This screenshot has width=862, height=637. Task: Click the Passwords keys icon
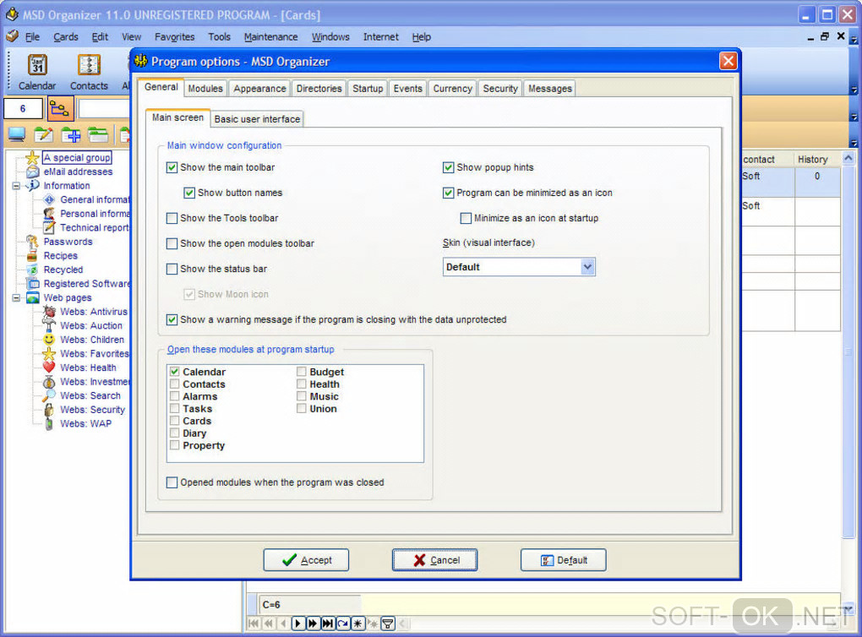[32, 242]
